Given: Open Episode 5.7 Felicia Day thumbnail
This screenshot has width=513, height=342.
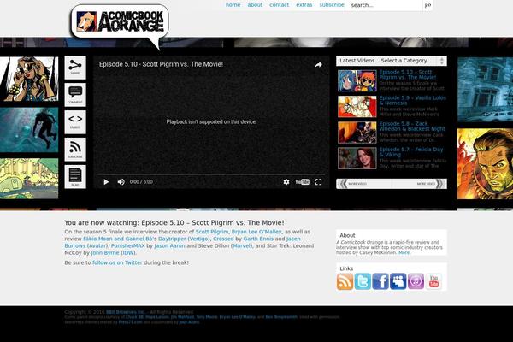Looking at the screenshot, I should tap(357, 158).
